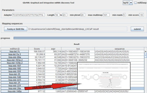
Task: Open the hsa-mir-99a display
Action: (15, 57)
